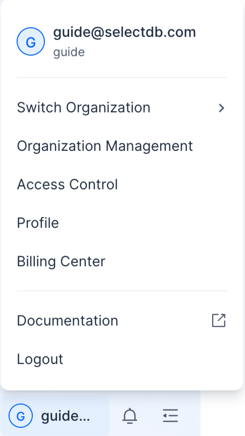Click the external link icon beside Documentation
The height and width of the screenshot is (436, 245).
pos(219,321)
